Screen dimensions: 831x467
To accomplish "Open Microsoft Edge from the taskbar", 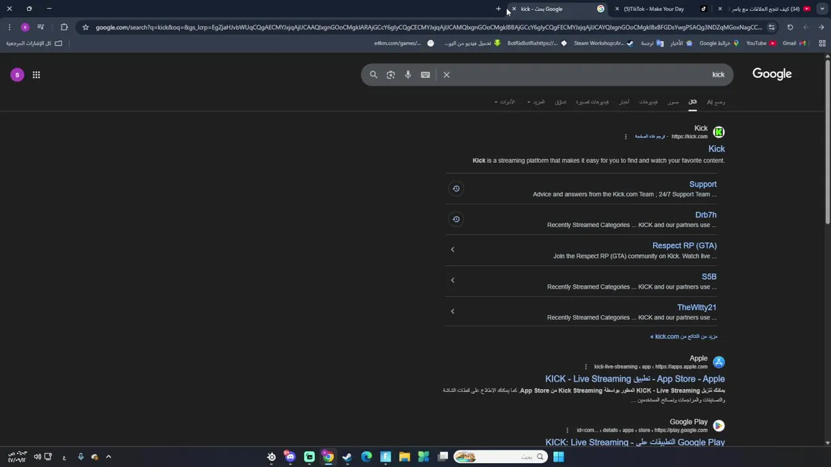I will 366,457.
